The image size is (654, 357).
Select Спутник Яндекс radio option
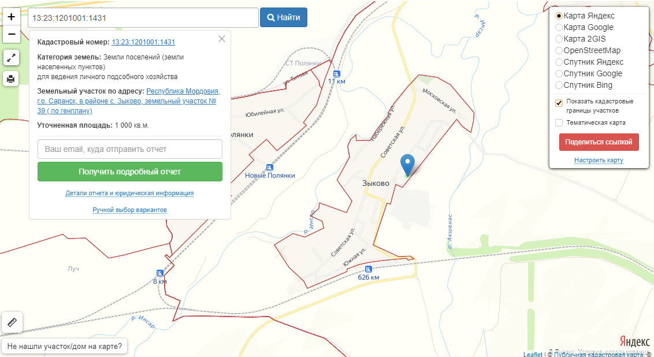[x=559, y=62]
